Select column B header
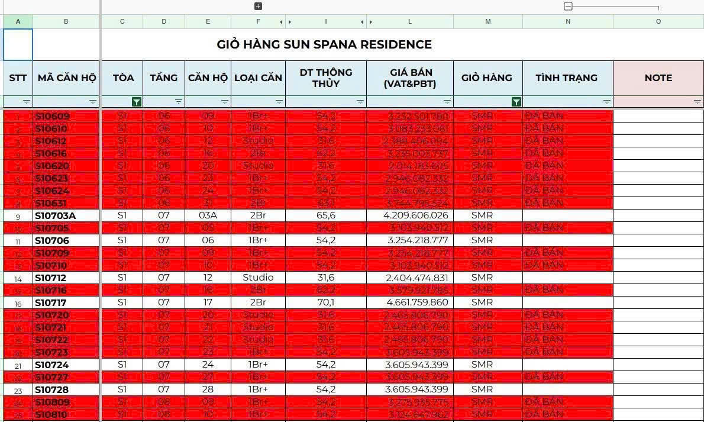704x422 pixels. pyautogui.click(x=66, y=22)
